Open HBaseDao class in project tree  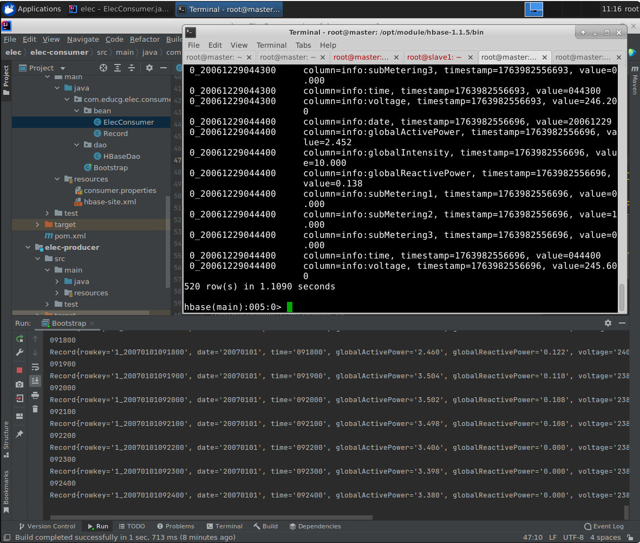121,156
